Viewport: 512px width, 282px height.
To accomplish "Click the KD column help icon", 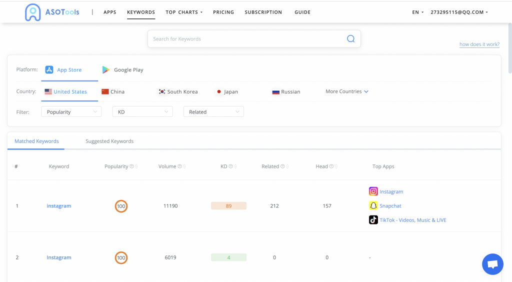I will (230, 166).
